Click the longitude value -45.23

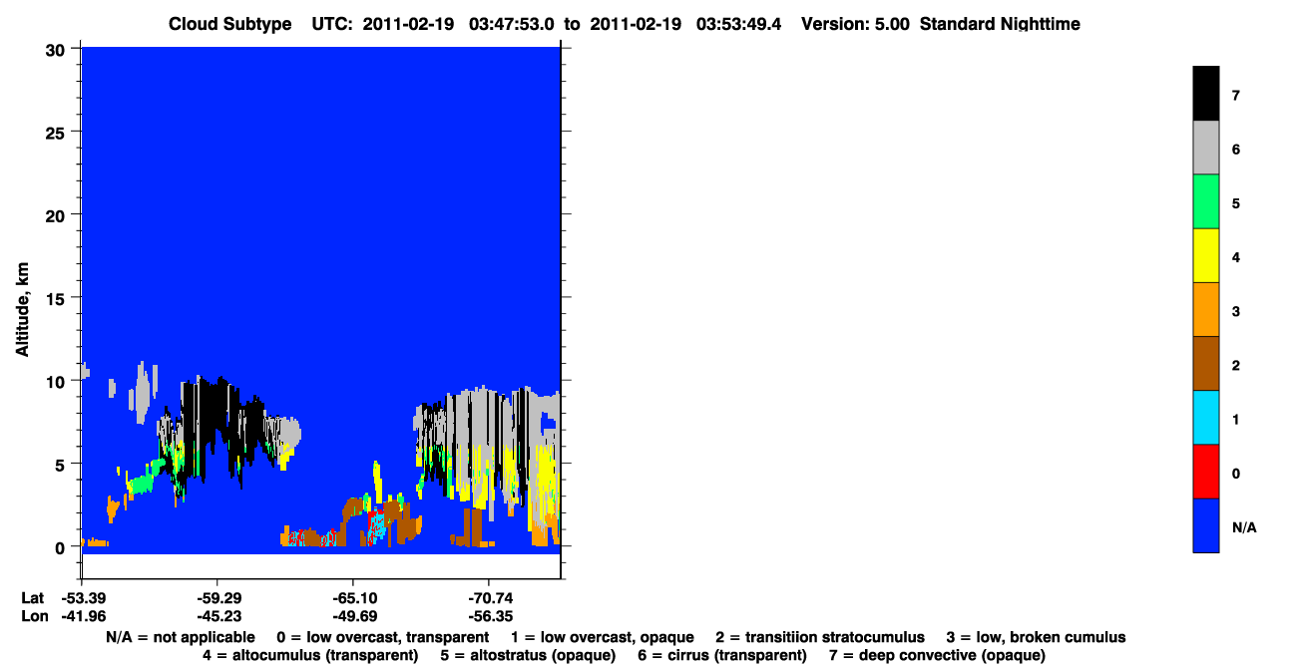tap(217, 615)
